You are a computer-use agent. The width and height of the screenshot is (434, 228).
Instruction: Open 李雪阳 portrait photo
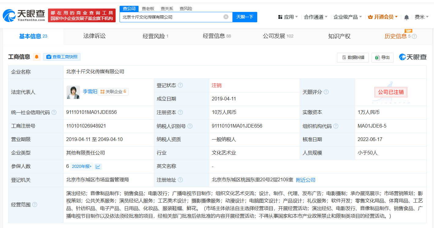click(x=73, y=92)
